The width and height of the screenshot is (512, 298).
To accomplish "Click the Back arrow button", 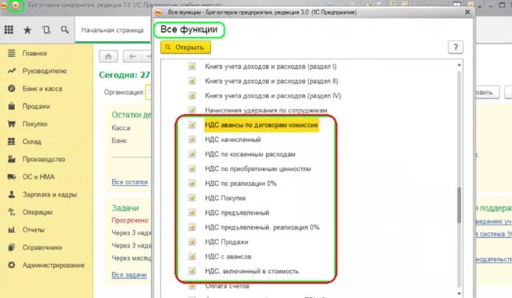I will pyautogui.click(x=132, y=57).
